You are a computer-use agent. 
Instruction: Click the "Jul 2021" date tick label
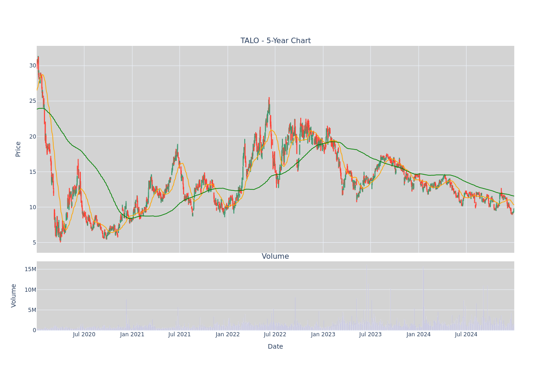coord(180,334)
